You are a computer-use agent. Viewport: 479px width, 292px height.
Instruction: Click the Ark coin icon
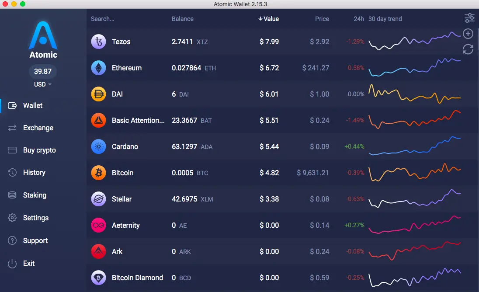pos(98,252)
